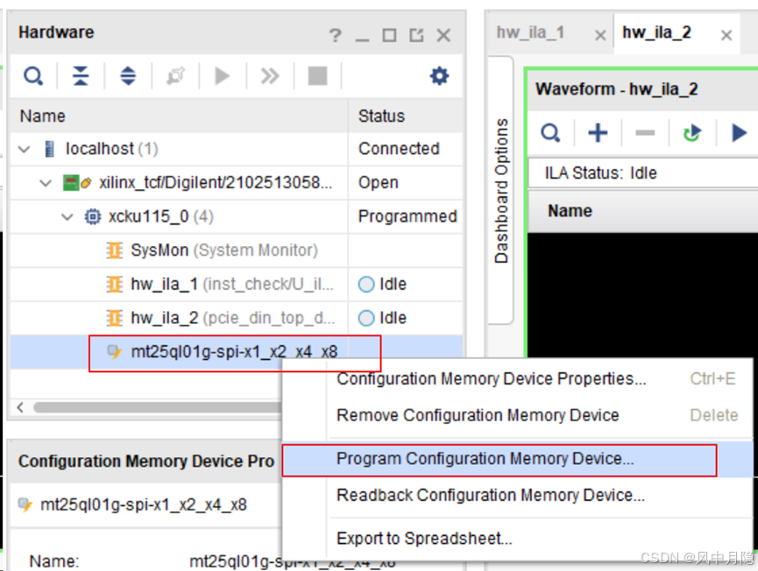This screenshot has height=571, width=758.
Task: Click the ILA Status: Idle field
Action: (643, 173)
